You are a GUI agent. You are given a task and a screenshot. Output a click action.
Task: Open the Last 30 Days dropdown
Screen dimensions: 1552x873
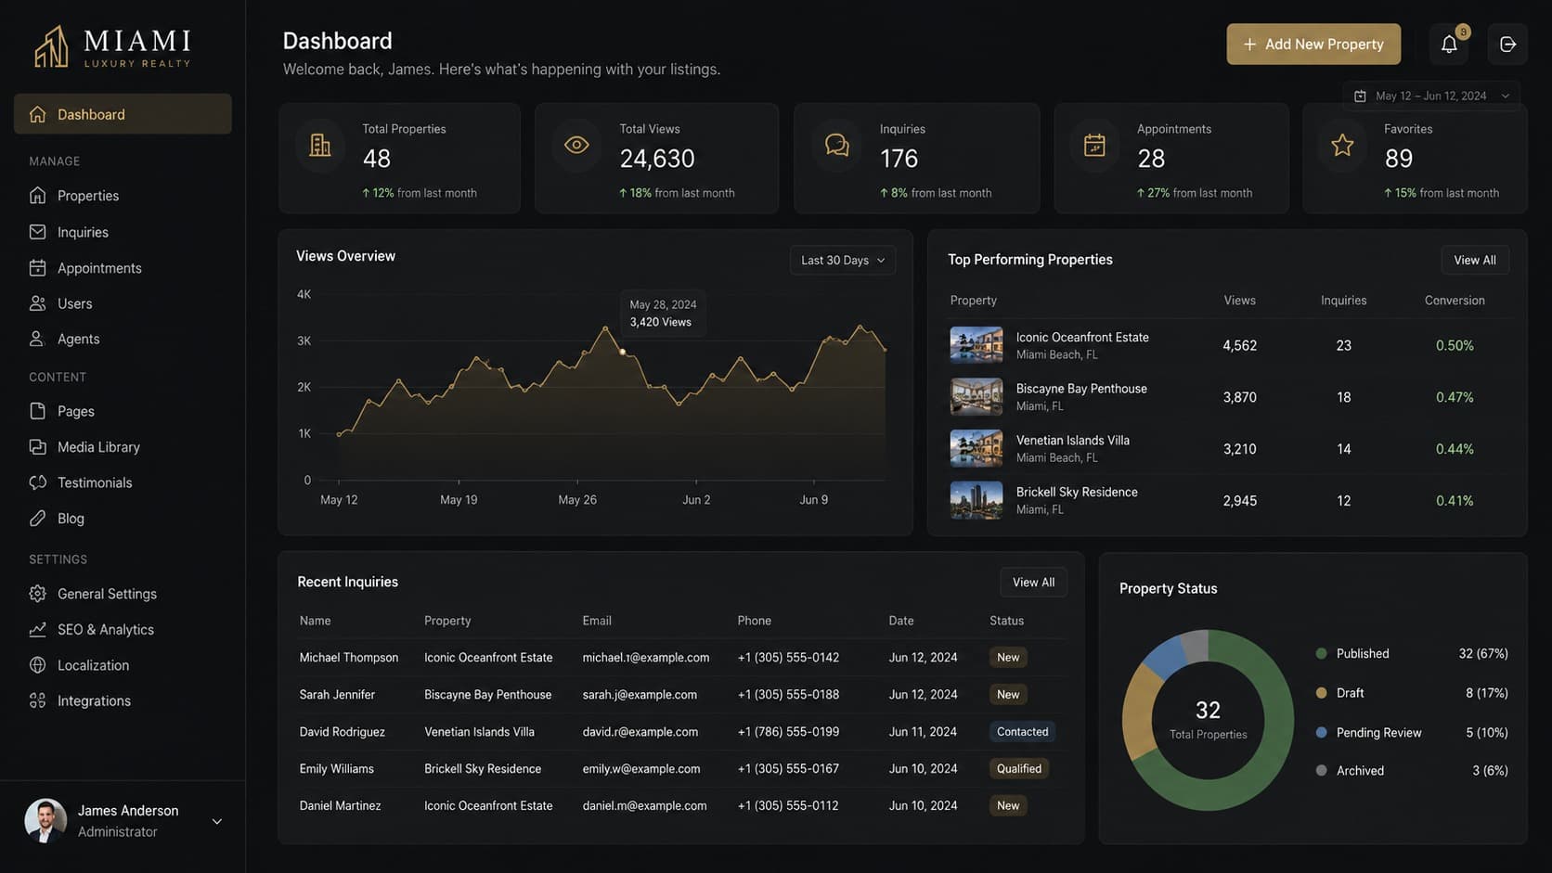coord(843,260)
